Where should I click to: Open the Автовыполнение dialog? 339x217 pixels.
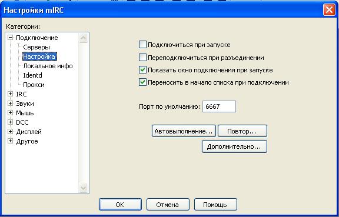point(184,131)
